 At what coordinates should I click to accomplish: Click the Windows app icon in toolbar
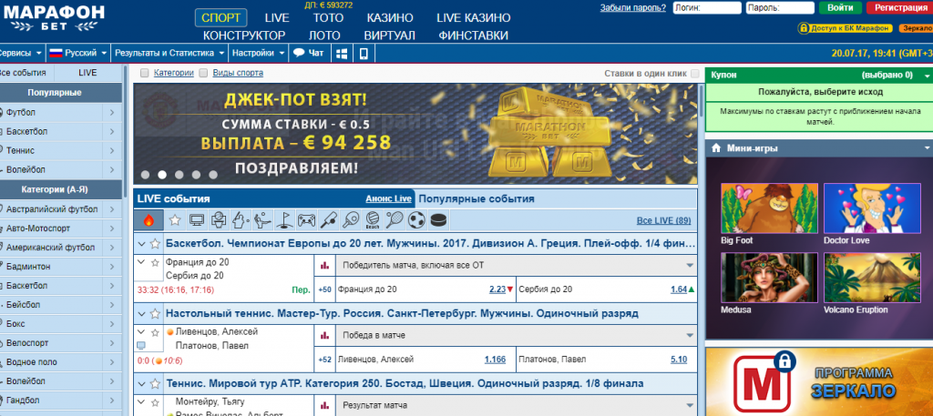tap(341, 53)
